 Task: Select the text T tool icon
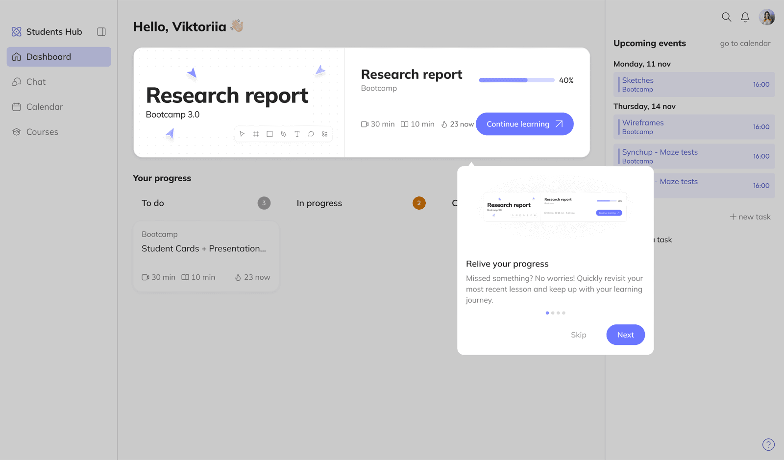click(297, 134)
